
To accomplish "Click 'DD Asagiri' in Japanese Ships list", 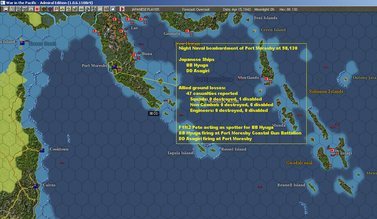I will 198,71.
